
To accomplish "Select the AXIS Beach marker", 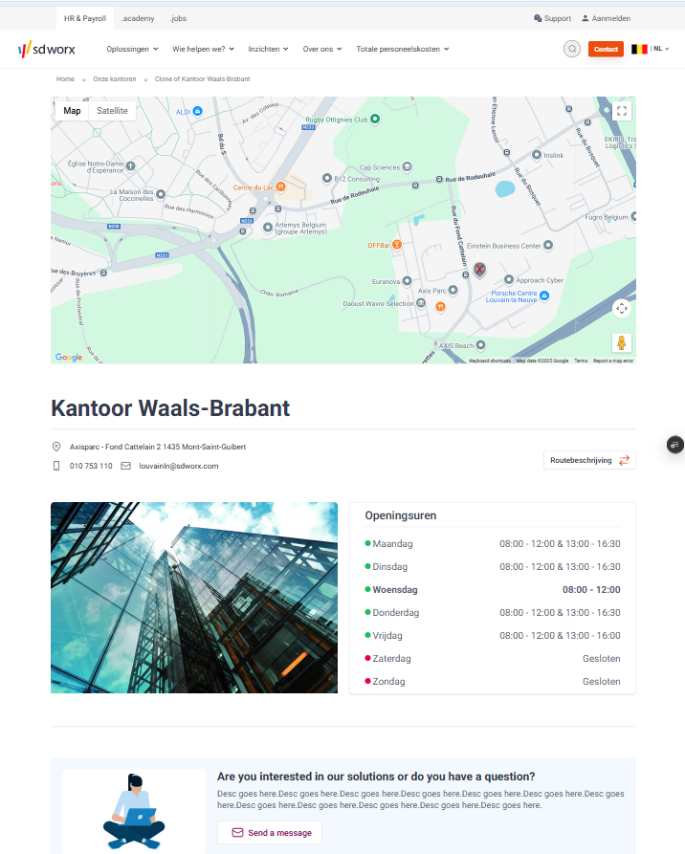I will (x=480, y=345).
